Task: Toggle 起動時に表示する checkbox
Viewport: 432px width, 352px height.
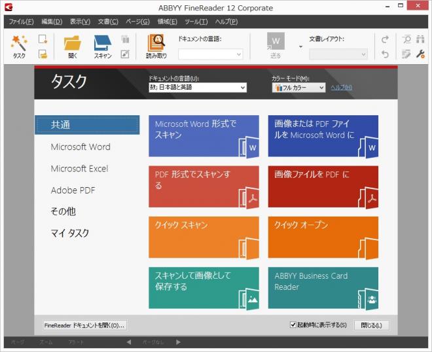Action: pyautogui.click(x=293, y=325)
